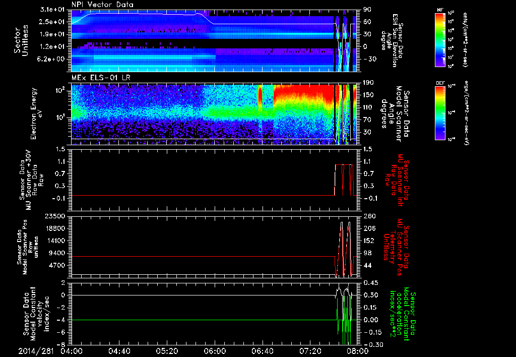The width and height of the screenshot is (516, 357).
Task: Click the '2.5e+01' sector axis value
Action: pyautogui.click(x=52, y=22)
